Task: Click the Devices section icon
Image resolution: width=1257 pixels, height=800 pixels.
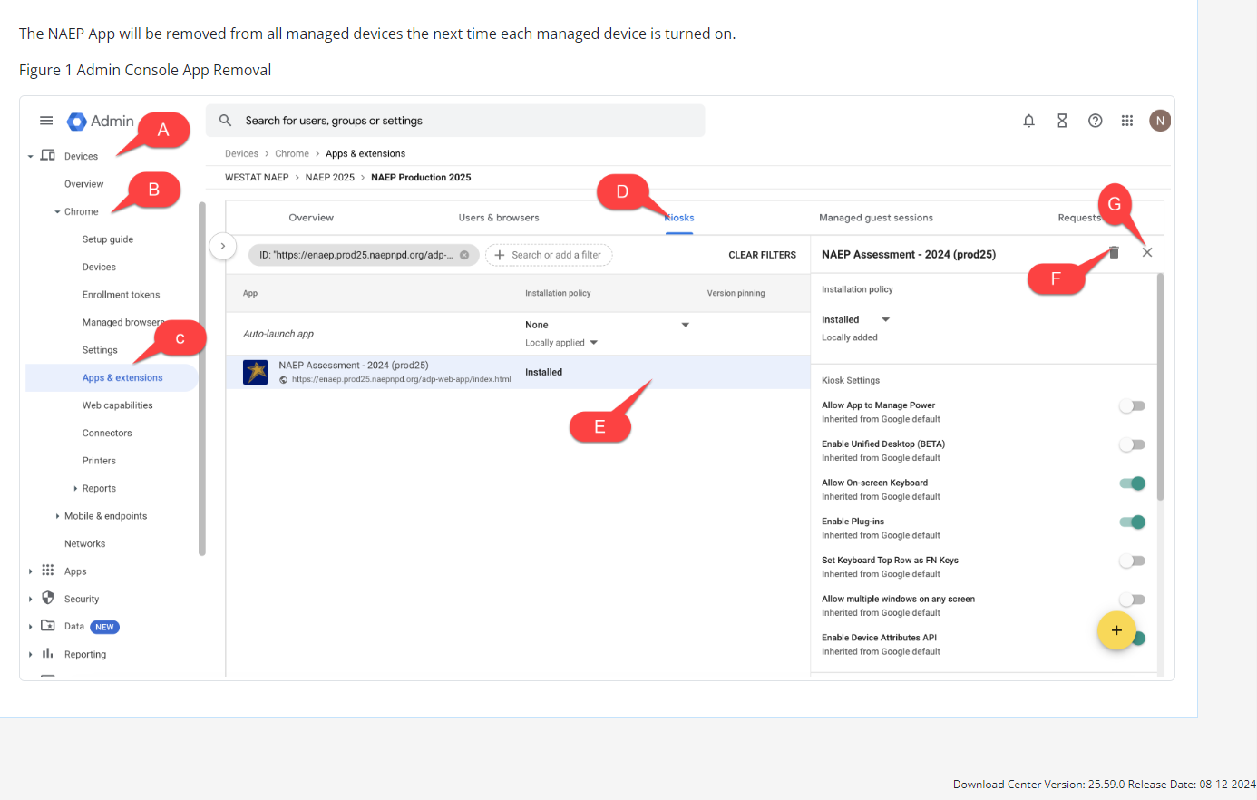Action: point(48,155)
